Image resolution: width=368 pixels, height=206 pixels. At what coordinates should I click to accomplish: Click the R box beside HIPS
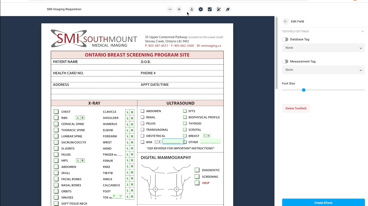coord(82,160)
